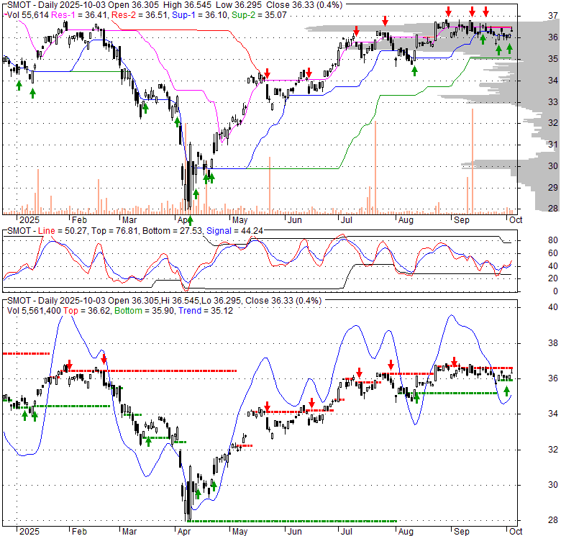561x536 pixels.
Task: Click the 'Jun' label on the lower chart's time axis
Action: pos(294,532)
